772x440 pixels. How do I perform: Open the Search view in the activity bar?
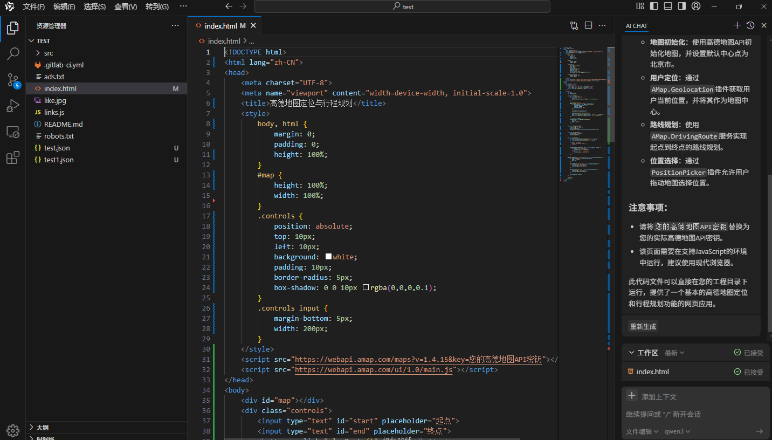[13, 54]
